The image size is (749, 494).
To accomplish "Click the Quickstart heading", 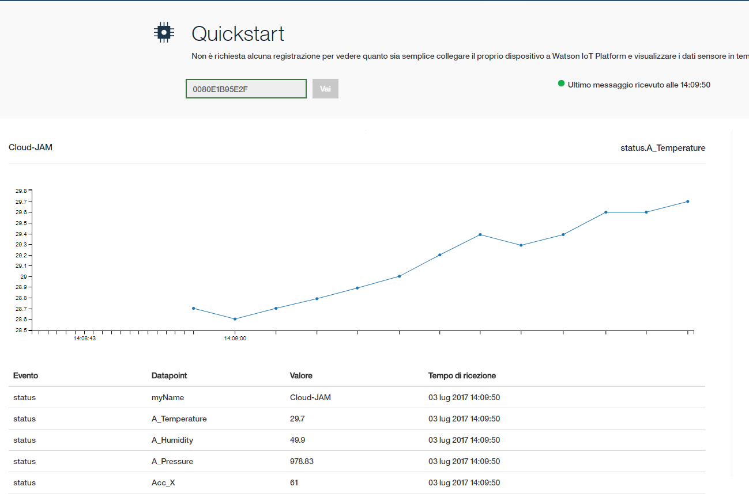I will pos(238,33).
